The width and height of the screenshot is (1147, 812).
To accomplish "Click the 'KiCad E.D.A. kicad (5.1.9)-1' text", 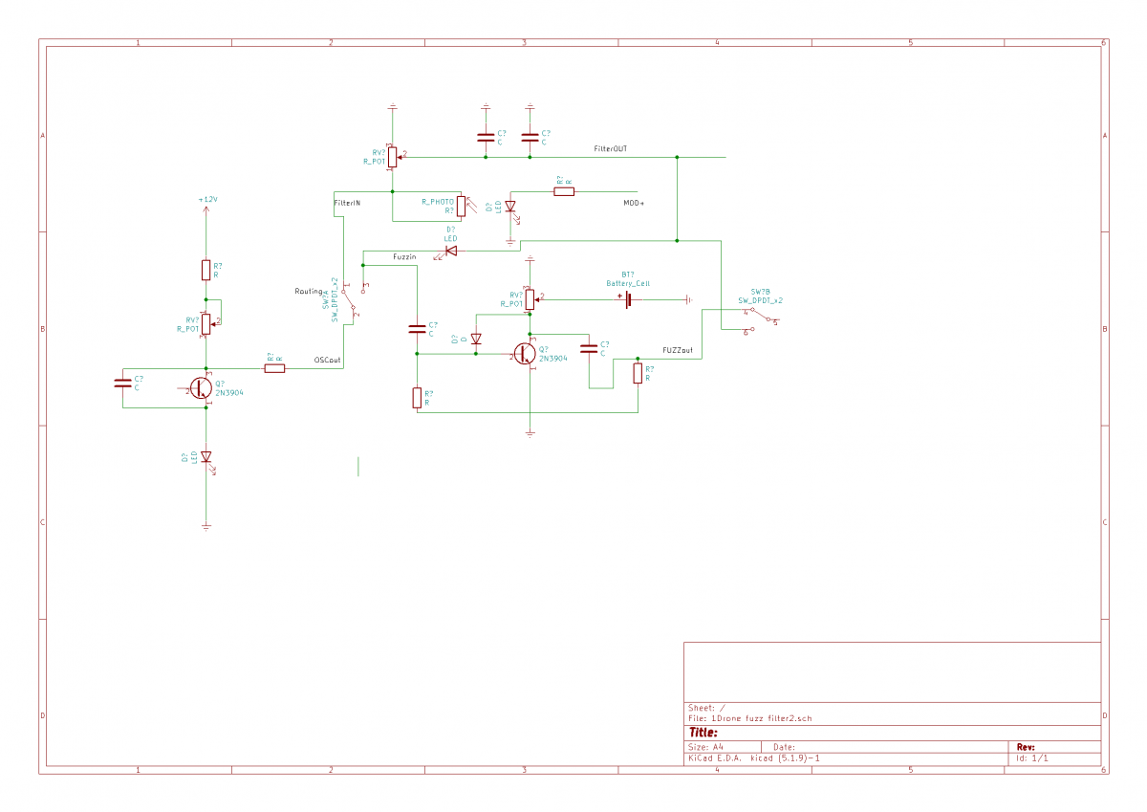I will [753, 757].
